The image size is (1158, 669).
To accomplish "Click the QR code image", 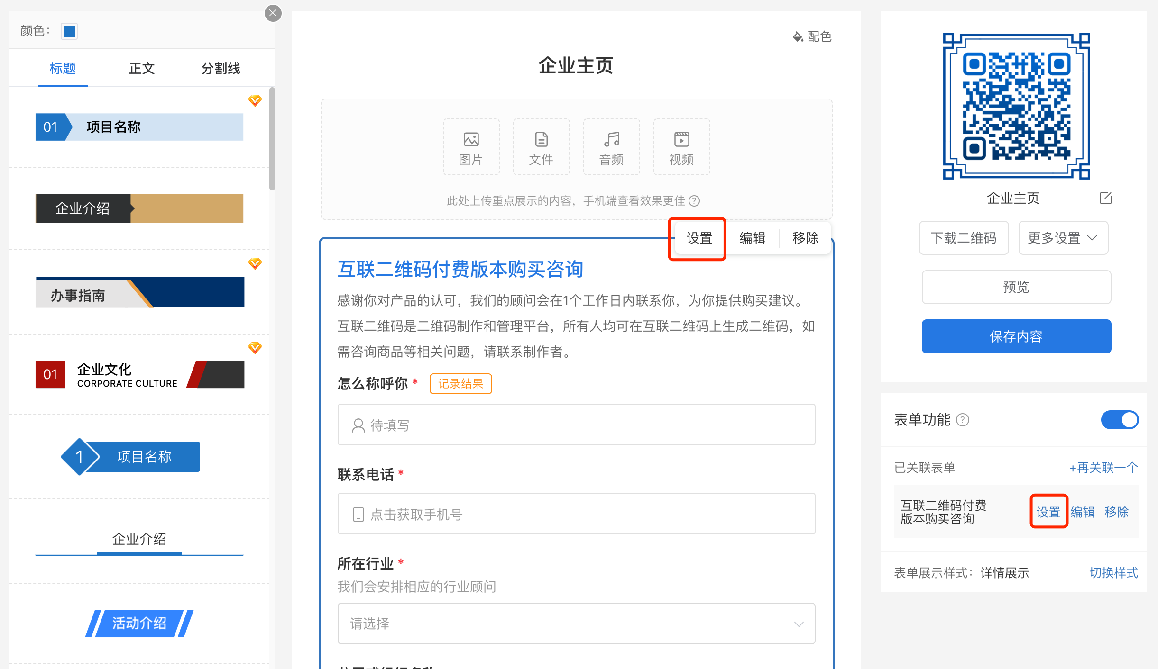I will click(x=1016, y=106).
